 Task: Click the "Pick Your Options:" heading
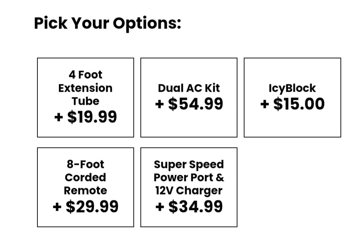pyautogui.click(x=108, y=24)
